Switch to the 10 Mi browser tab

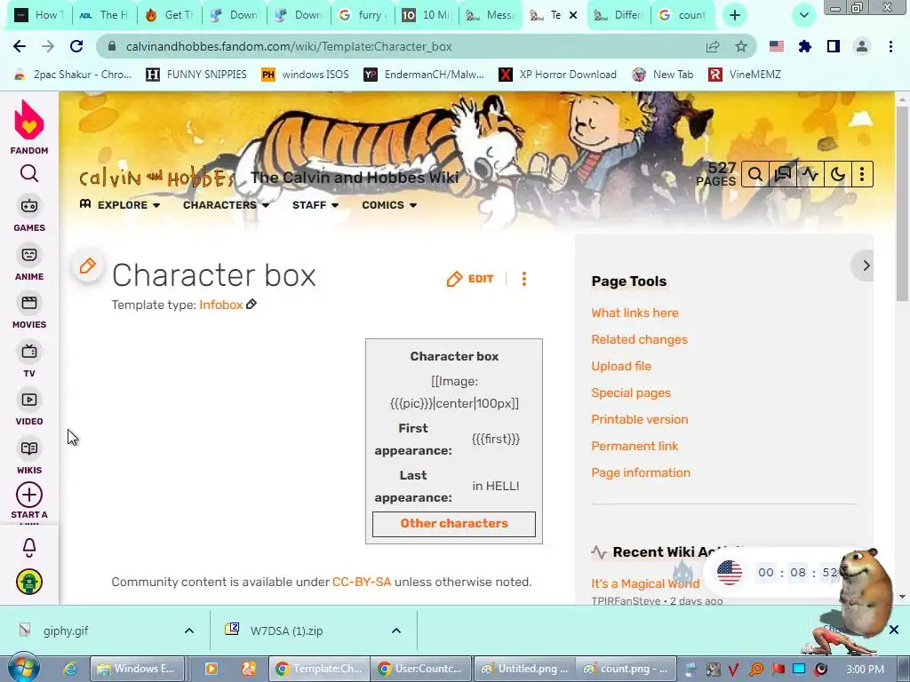point(427,15)
